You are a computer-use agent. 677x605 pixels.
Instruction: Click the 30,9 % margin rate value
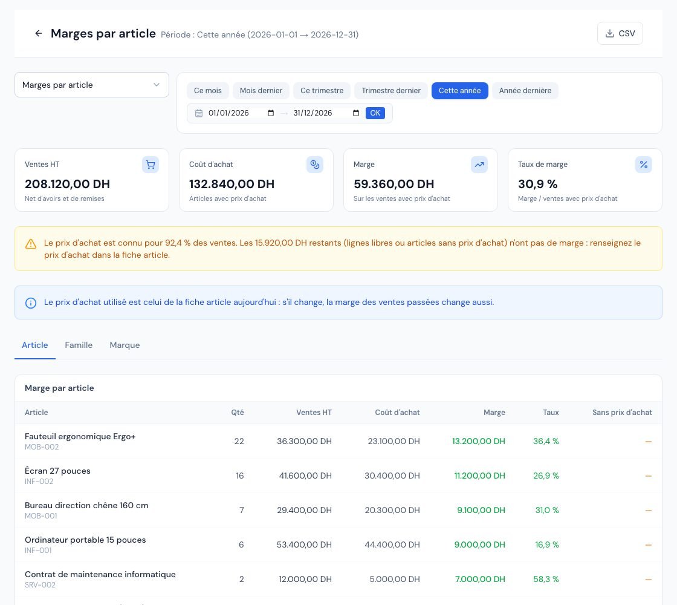pyautogui.click(x=537, y=184)
